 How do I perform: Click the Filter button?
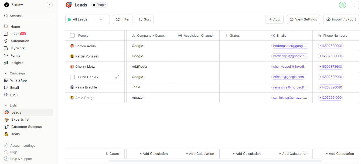[x=123, y=19]
